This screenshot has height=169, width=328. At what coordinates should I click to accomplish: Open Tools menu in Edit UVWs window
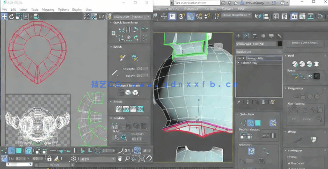(x=35, y=9)
